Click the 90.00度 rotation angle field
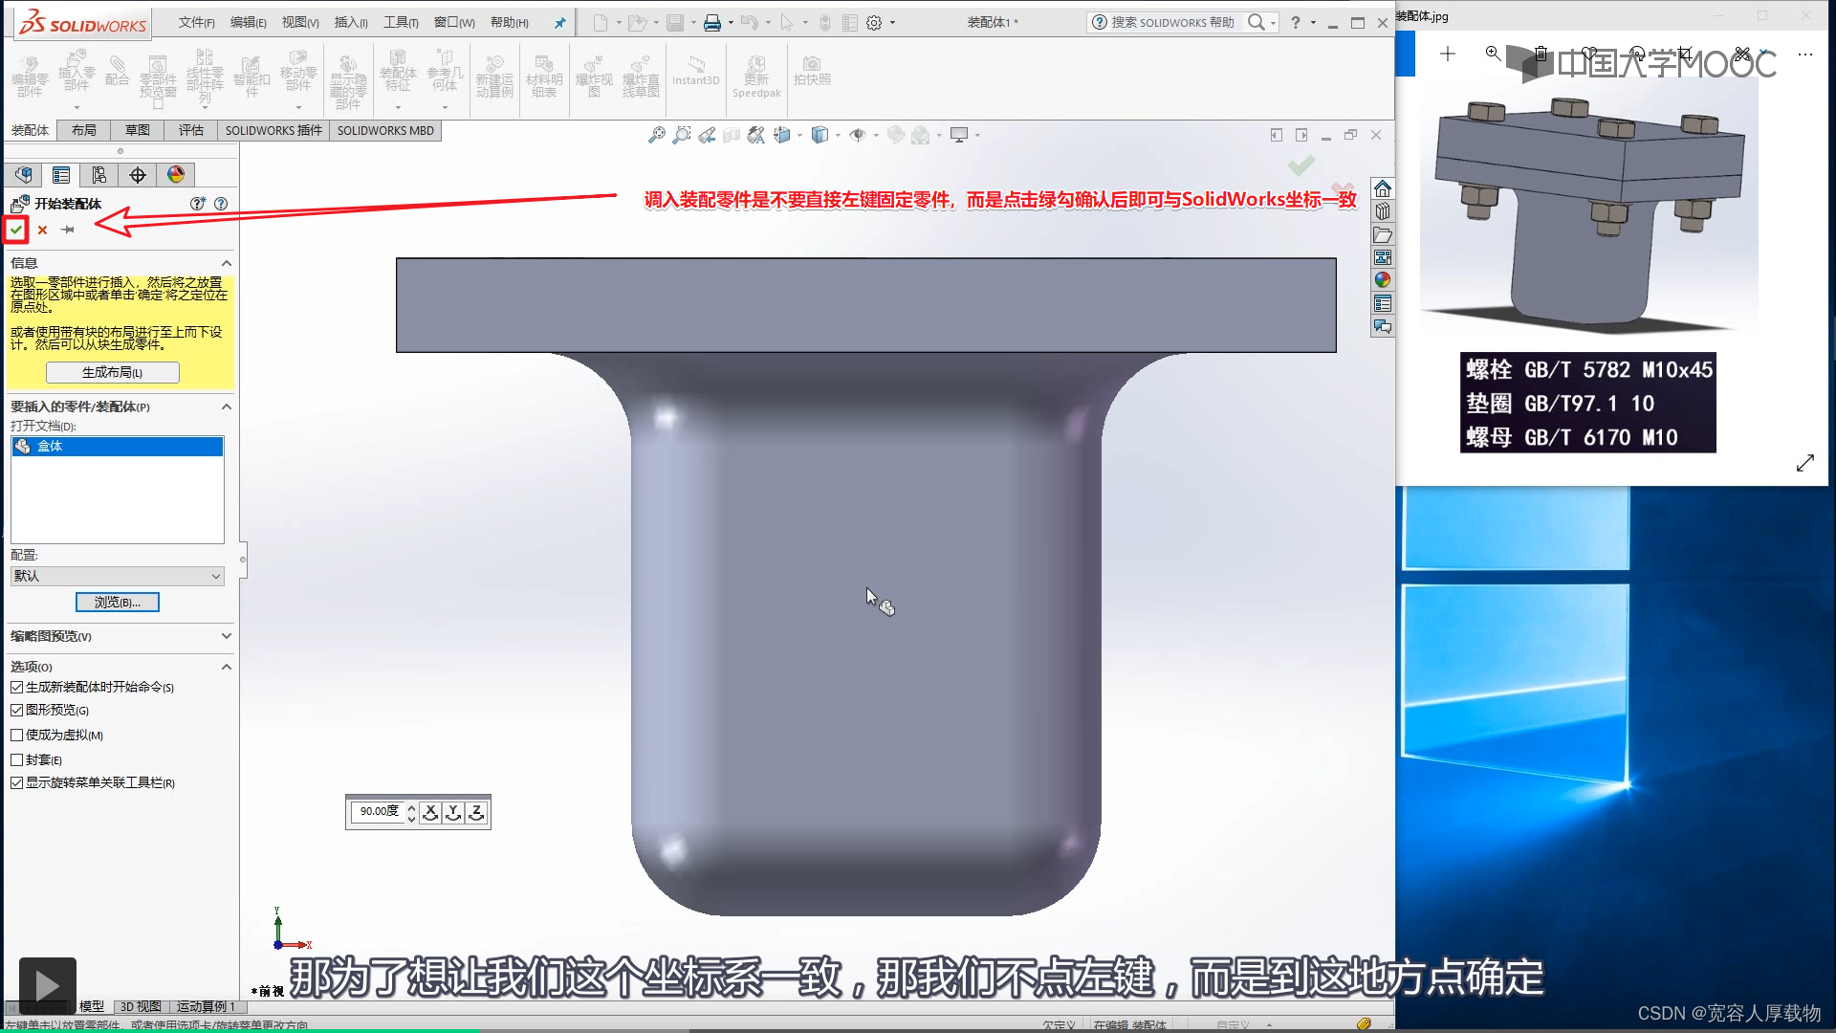The width and height of the screenshot is (1836, 1033). [x=379, y=812]
